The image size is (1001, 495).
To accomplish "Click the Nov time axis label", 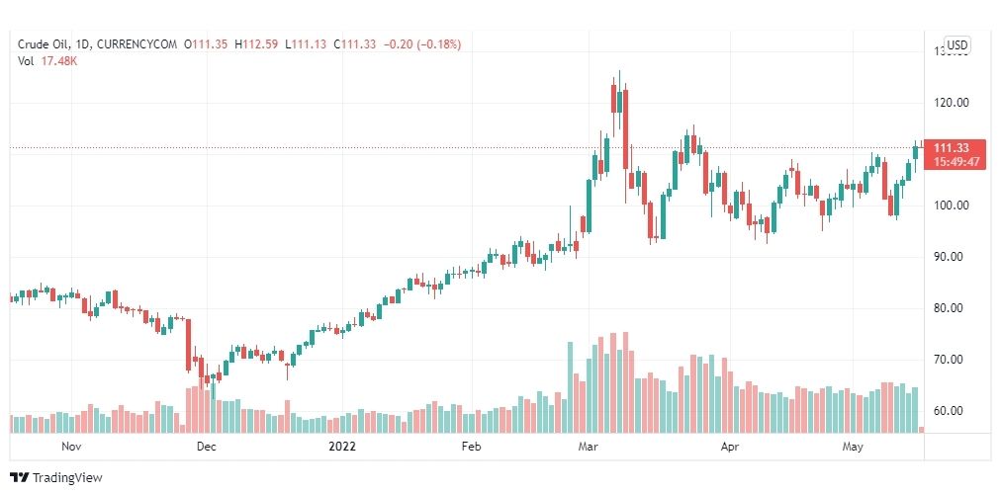I will pos(71,447).
